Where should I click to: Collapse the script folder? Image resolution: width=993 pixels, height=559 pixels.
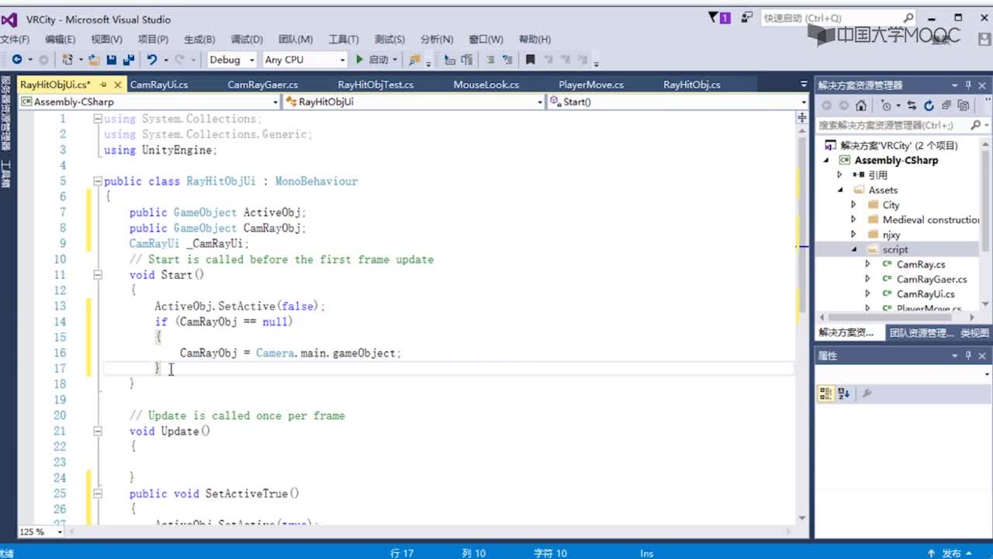[853, 249]
